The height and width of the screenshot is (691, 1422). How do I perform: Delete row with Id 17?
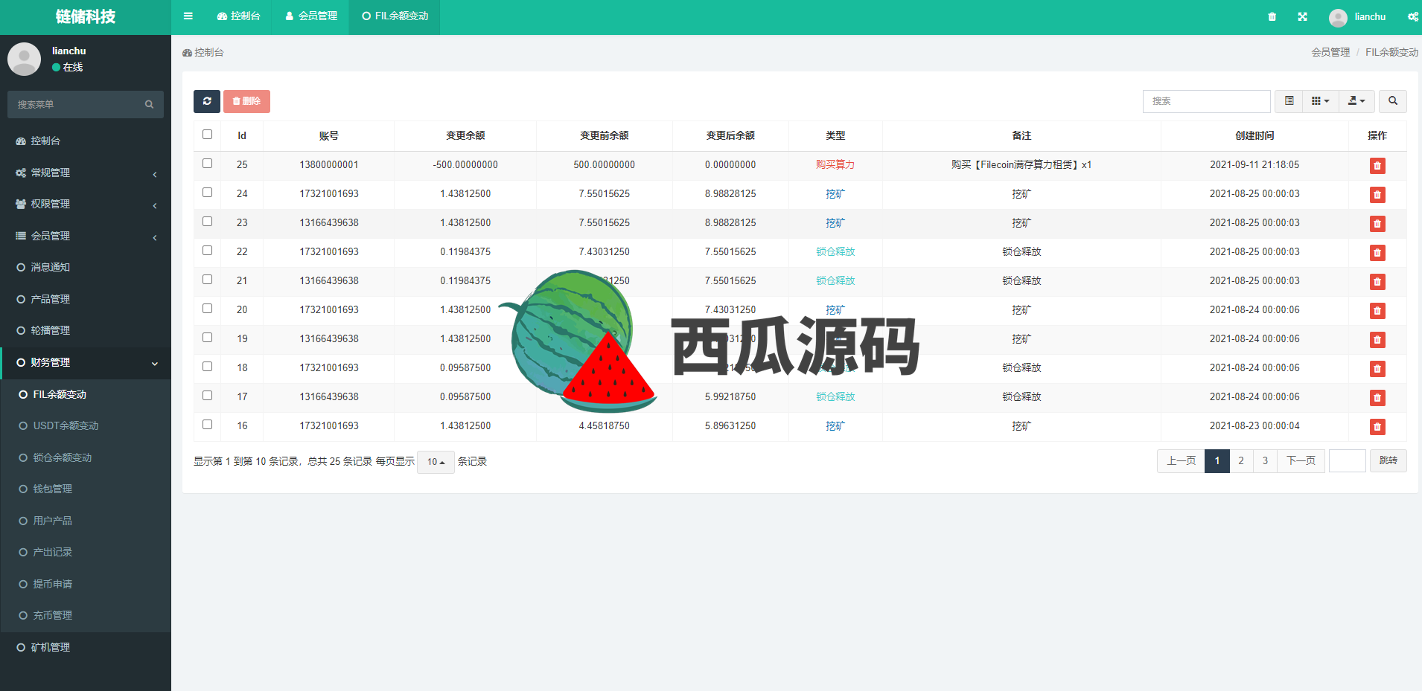tap(1377, 398)
